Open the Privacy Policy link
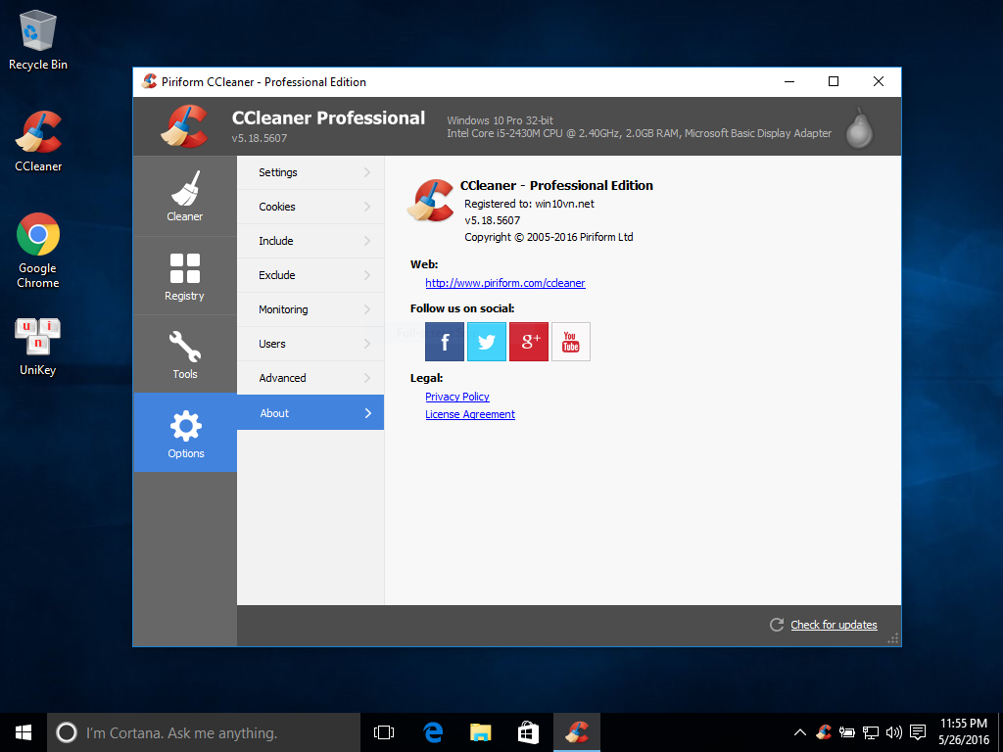The image size is (1003, 752). (x=457, y=397)
